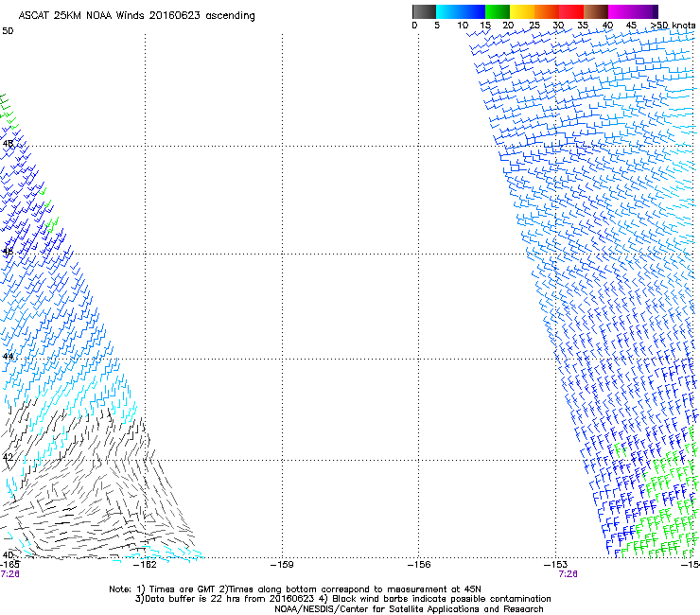The width and height of the screenshot is (700, 615).
Task: Select the brown 35-40 knots color segment
Action: pos(596,11)
